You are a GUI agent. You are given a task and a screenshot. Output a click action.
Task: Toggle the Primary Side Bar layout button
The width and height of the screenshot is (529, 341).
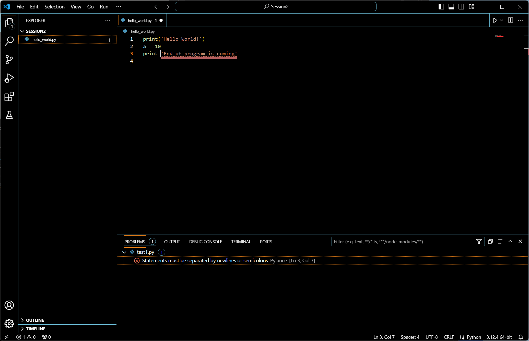441,7
